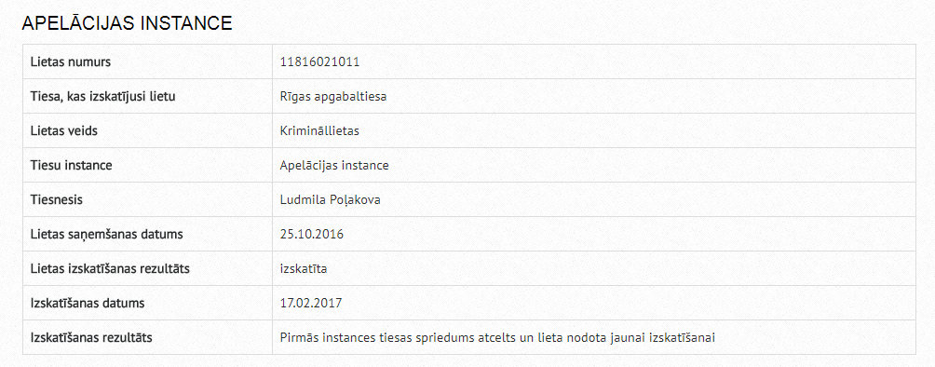
Task: Click the Lietas numurs label
Action: click(x=71, y=61)
